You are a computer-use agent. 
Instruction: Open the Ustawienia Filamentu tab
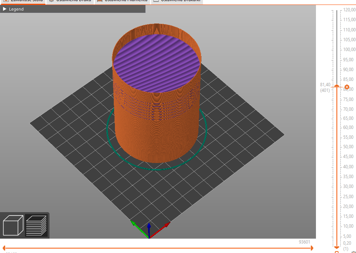click(x=122, y=1)
